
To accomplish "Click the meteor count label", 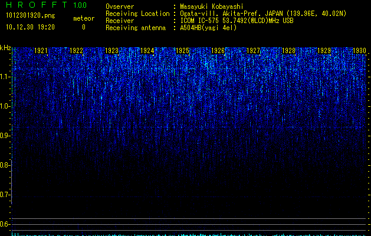I will [x=84, y=18].
